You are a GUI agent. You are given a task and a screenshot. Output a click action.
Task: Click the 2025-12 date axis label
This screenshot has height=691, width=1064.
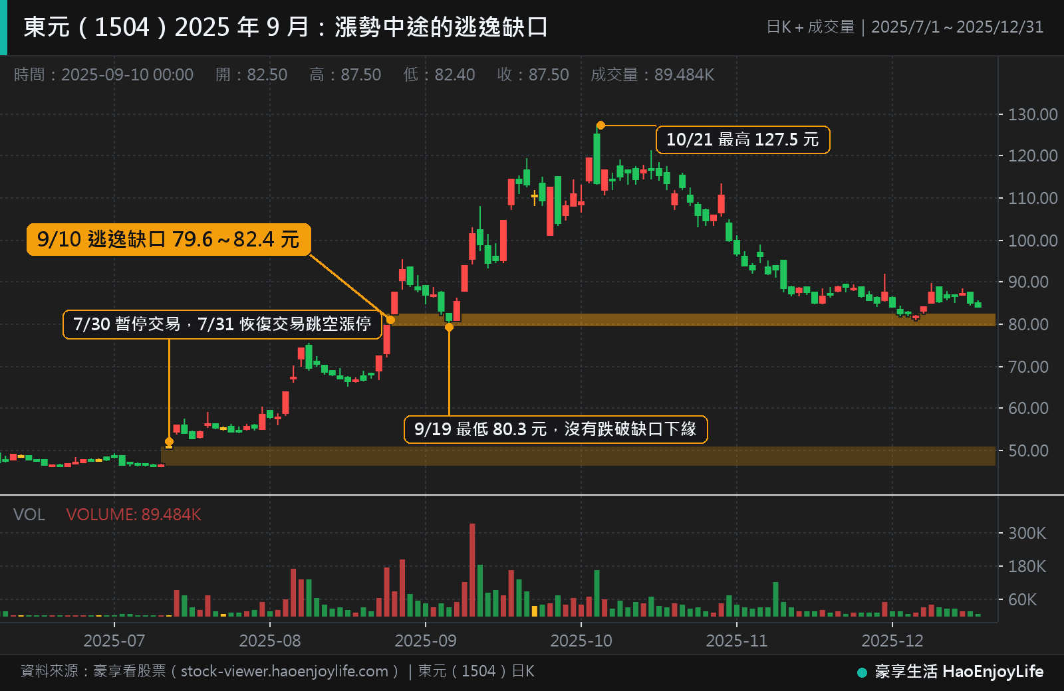pyautogui.click(x=892, y=641)
